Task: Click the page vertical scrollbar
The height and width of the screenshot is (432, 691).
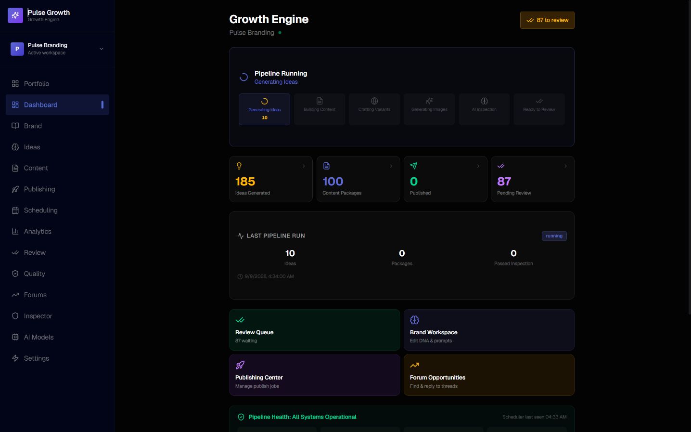Action: [x=689, y=157]
